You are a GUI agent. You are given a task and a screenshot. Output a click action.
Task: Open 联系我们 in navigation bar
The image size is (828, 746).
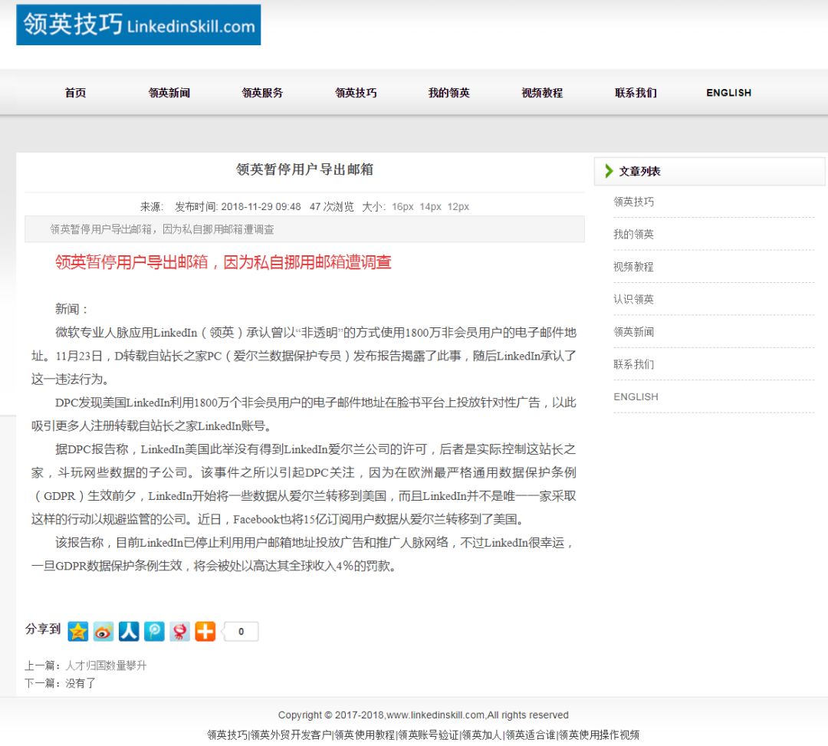click(x=636, y=93)
